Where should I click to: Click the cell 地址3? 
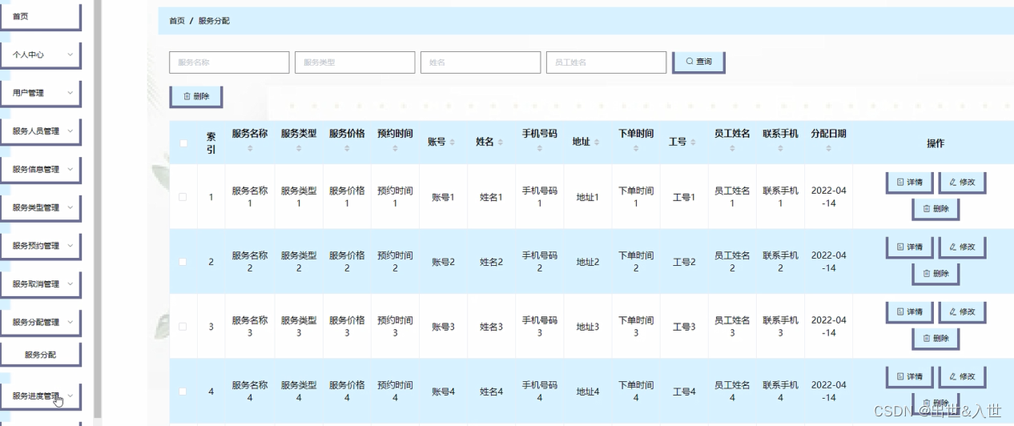[x=588, y=327]
